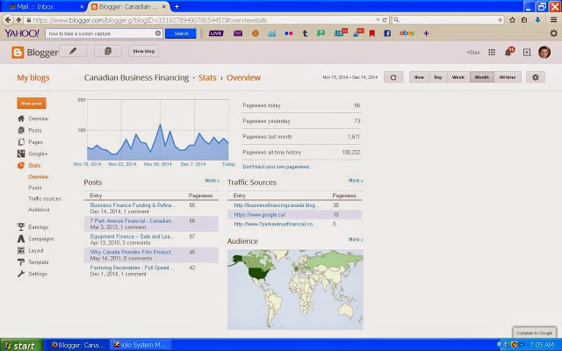
Task: Open Google notifications bell icon
Action: coord(508,52)
